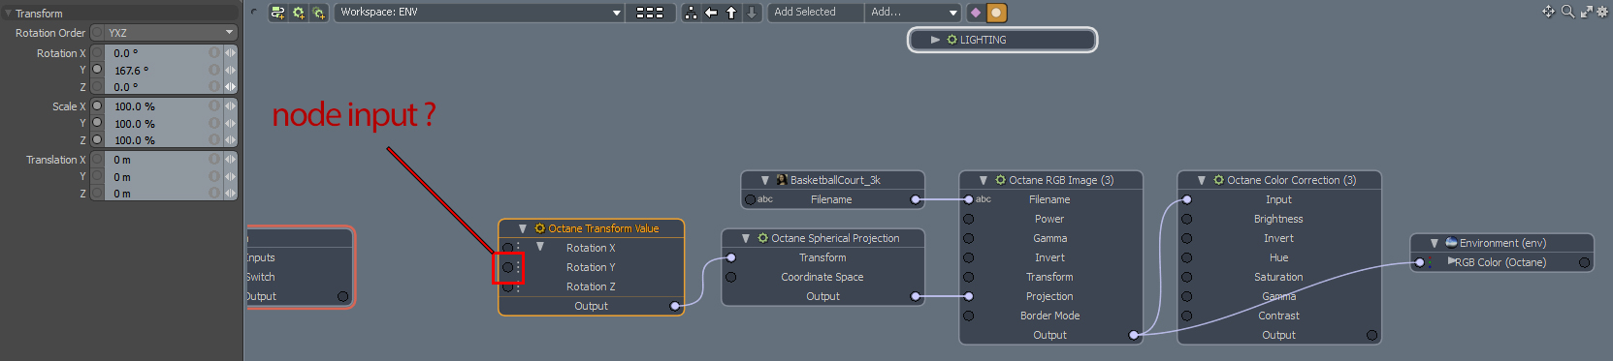This screenshot has width=1613, height=361.
Task: Click the RGB Color (Octane) row on Environment node
Action: [1502, 262]
